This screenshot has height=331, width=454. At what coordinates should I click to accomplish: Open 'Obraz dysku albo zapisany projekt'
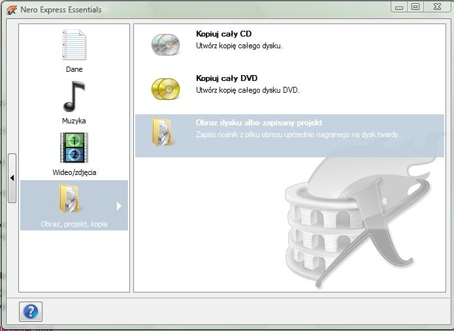[x=259, y=123]
